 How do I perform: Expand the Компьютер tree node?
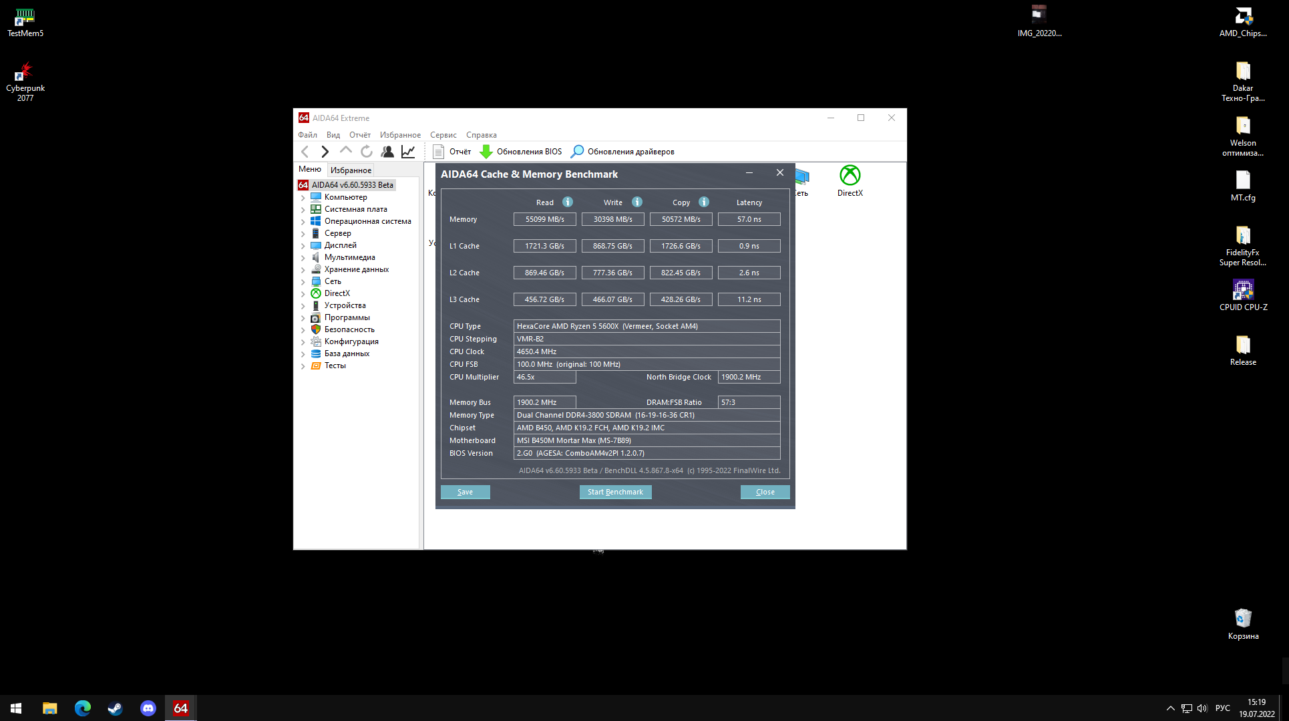pyautogui.click(x=303, y=198)
